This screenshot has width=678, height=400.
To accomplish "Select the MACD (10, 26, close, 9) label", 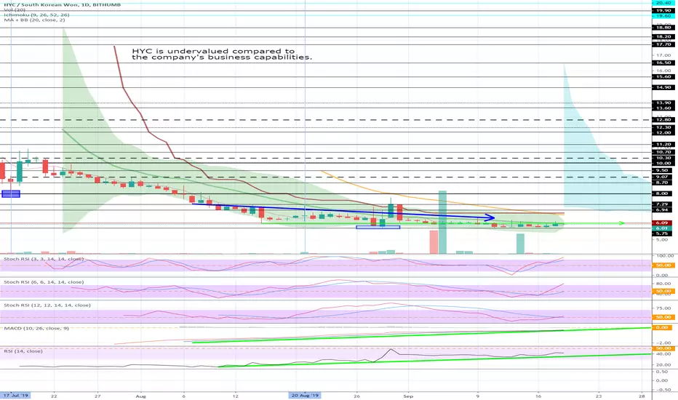I will (36, 328).
